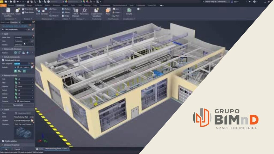Click the Highlight button
This screenshot has width=274, height=154.
(18, 105)
